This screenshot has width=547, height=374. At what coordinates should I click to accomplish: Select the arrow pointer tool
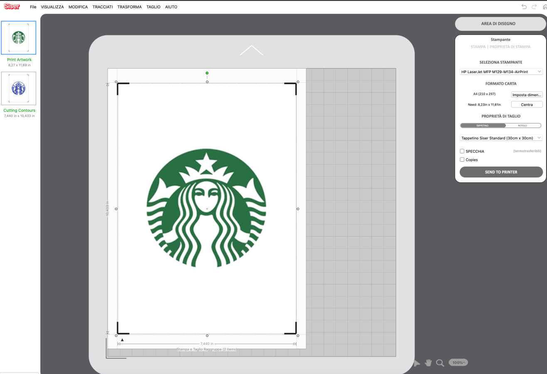[x=417, y=363]
